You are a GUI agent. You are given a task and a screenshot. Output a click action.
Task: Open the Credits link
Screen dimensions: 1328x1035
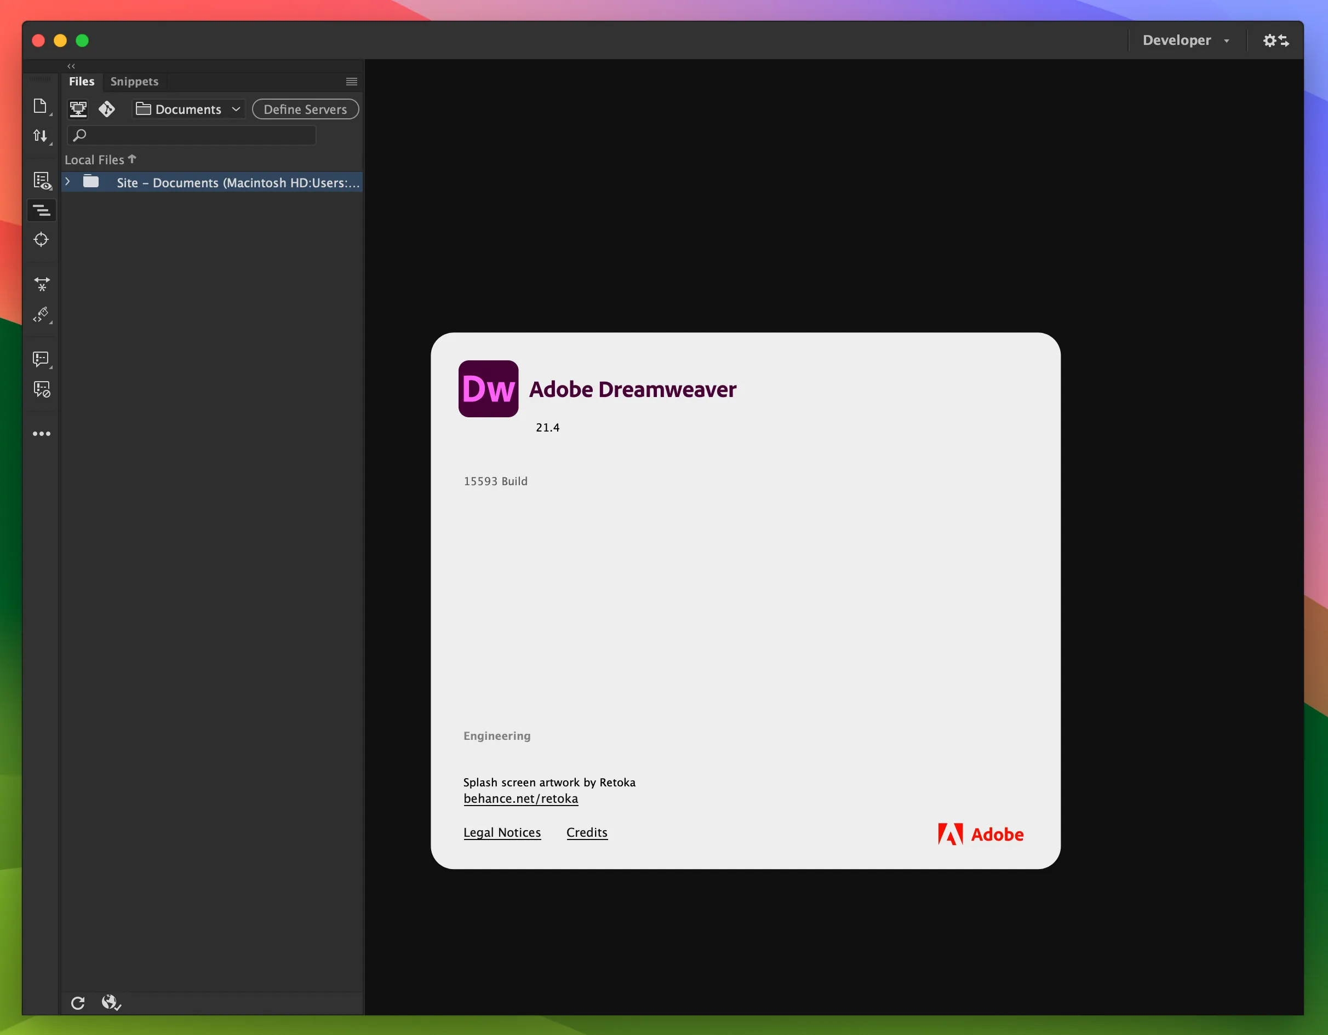587,832
